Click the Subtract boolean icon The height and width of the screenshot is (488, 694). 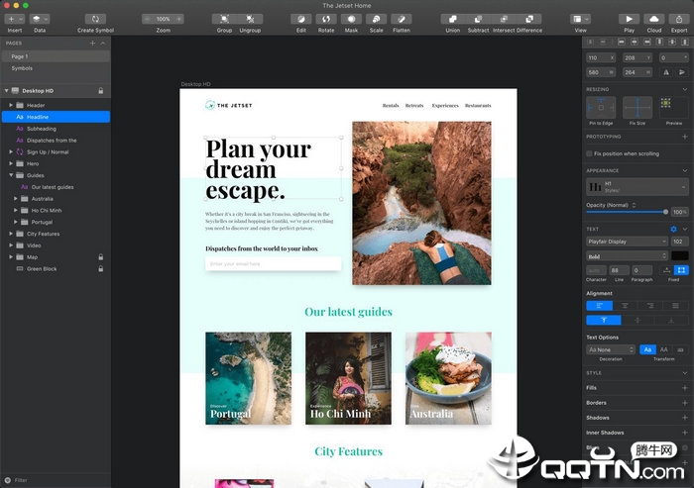point(479,19)
